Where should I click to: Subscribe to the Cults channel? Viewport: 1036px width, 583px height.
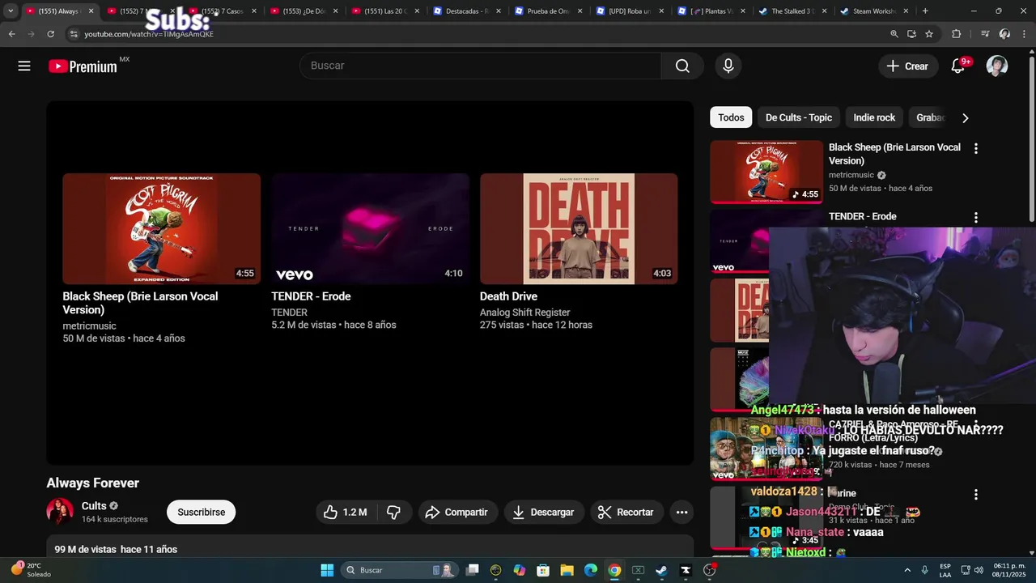click(201, 512)
